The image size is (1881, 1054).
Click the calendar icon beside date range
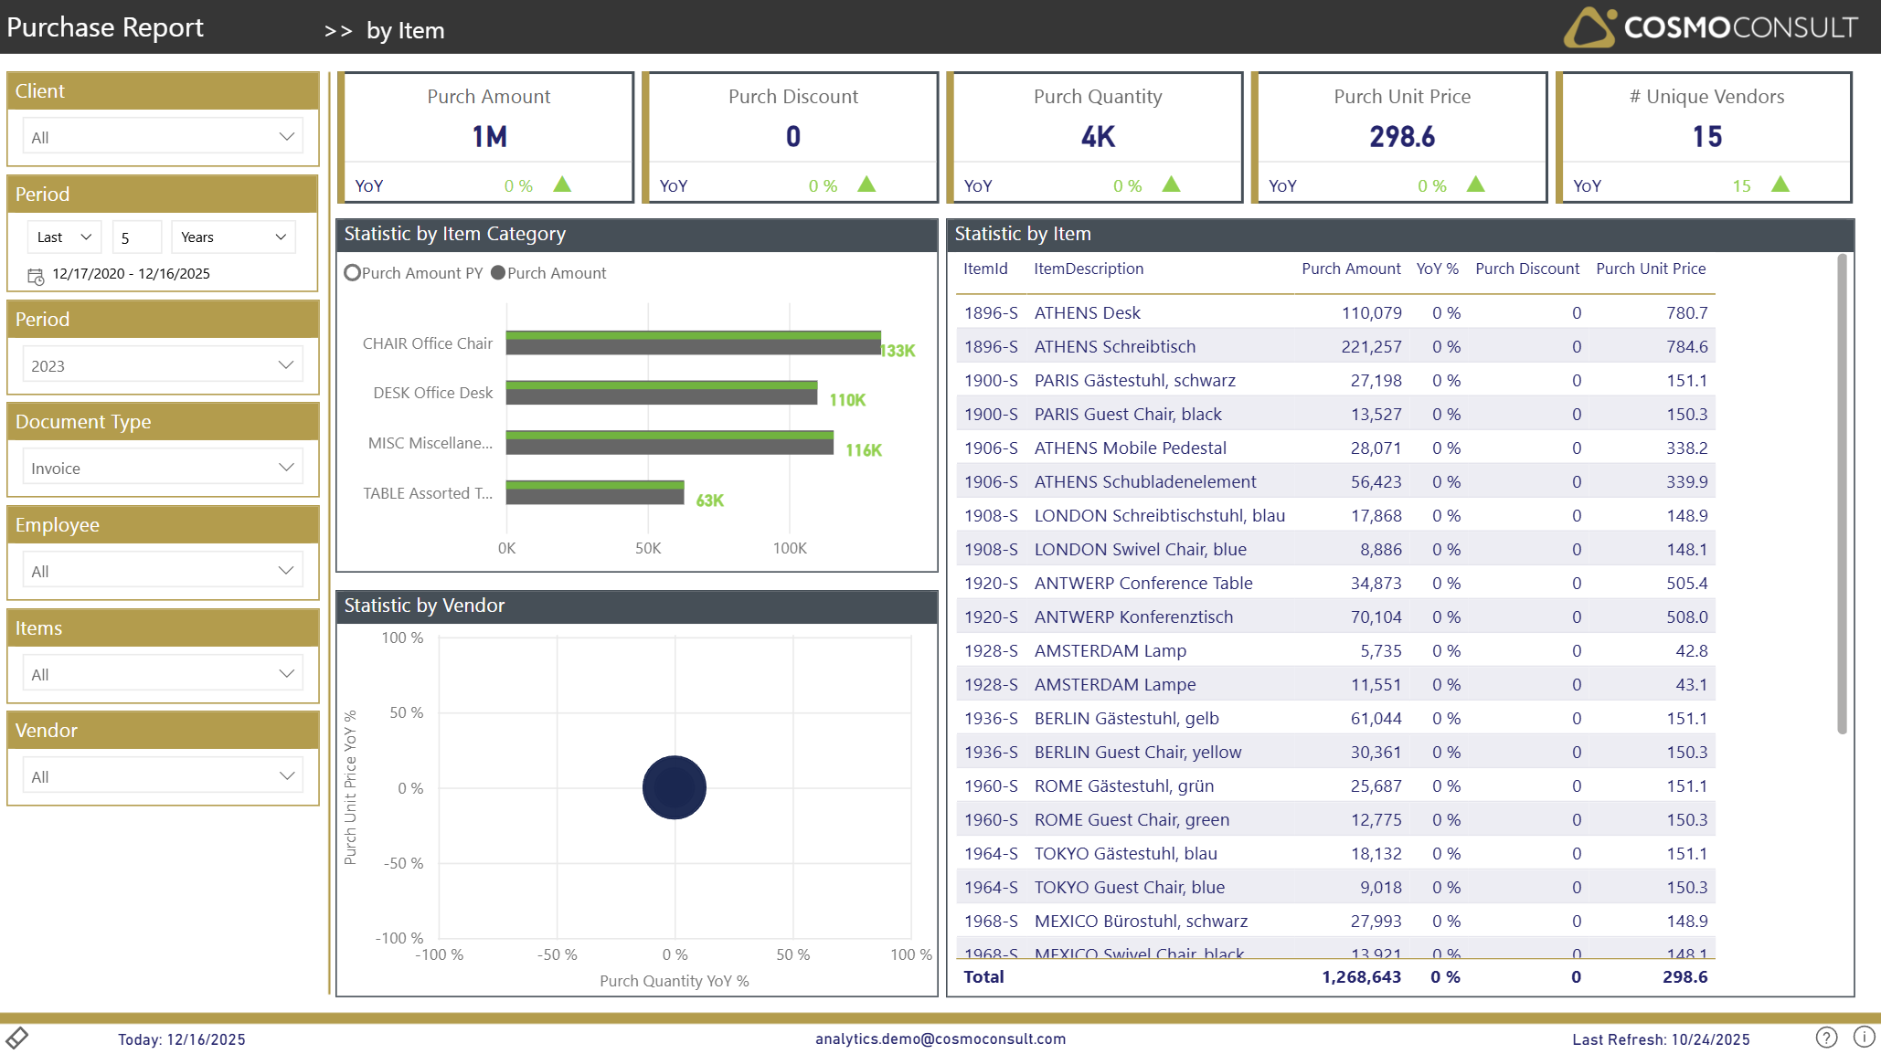36,275
